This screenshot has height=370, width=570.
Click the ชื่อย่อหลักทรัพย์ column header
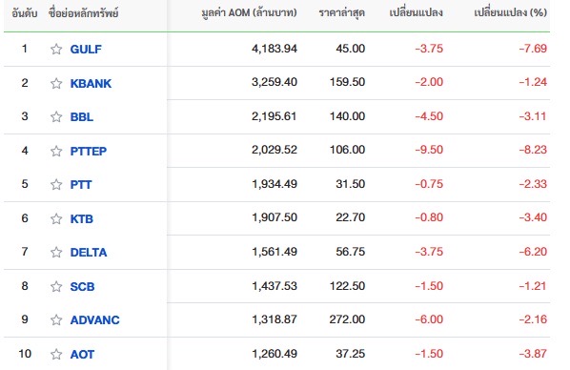(x=83, y=13)
